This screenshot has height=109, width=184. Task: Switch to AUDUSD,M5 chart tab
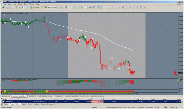[x=59, y=96]
